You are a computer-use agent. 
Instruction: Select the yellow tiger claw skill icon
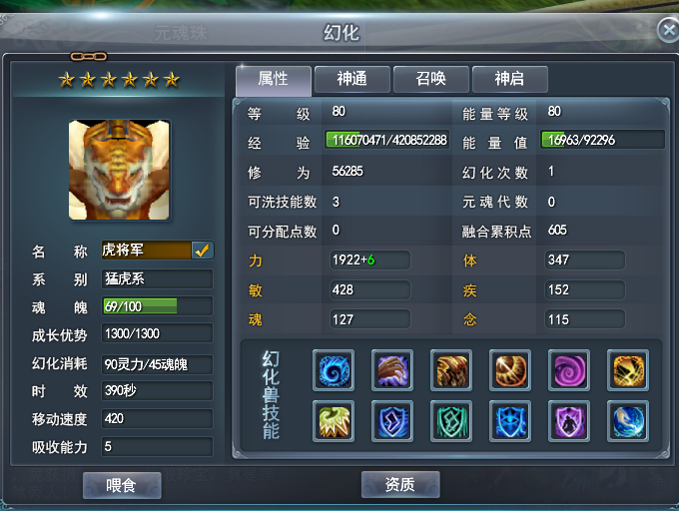pyautogui.click(x=333, y=421)
